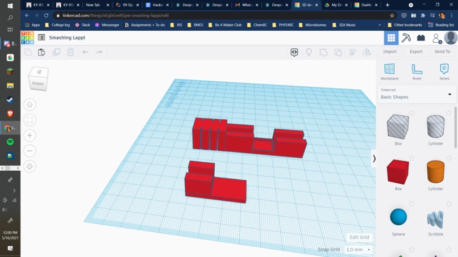
Task: Select the Scribble shape
Action: tap(435, 220)
